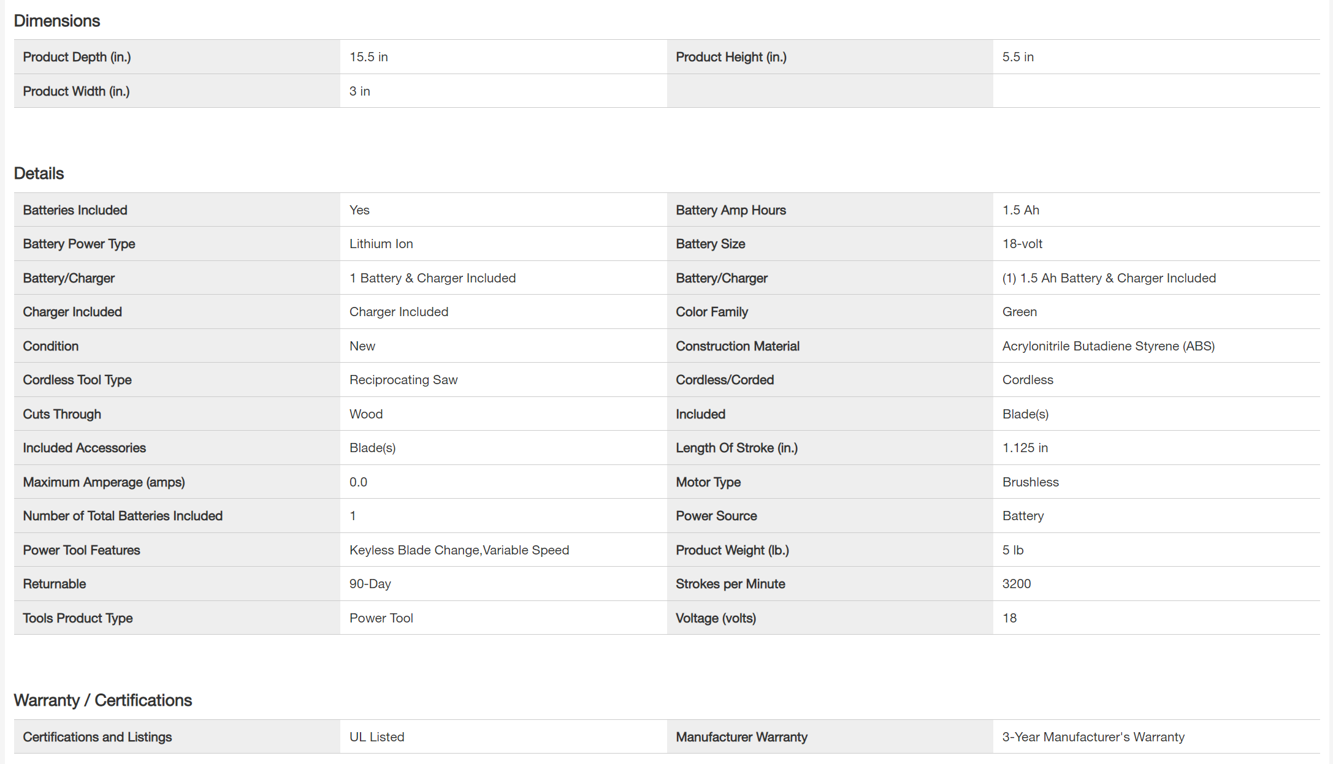Click the 18-volt Battery Size value
1333x764 pixels.
[1022, 244]
